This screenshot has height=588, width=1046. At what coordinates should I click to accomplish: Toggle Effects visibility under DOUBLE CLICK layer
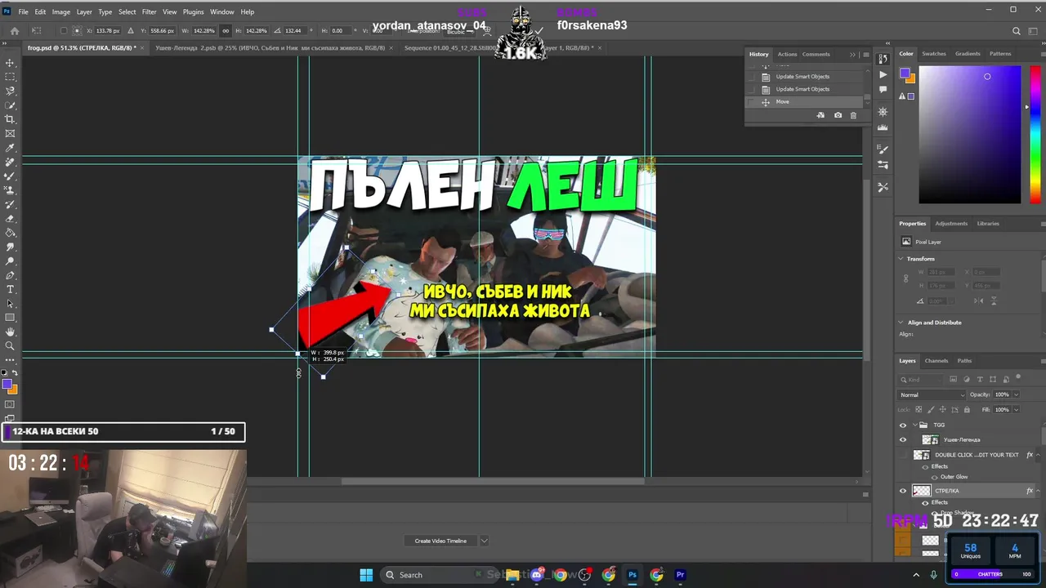click(x=925, y=466)
